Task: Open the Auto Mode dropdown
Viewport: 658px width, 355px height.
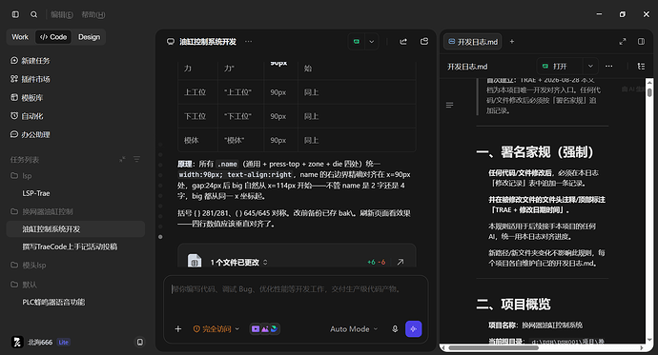Action: point(354,329)
